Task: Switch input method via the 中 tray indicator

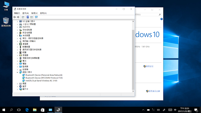Action: pyautogui.click(x=175, y=110)
